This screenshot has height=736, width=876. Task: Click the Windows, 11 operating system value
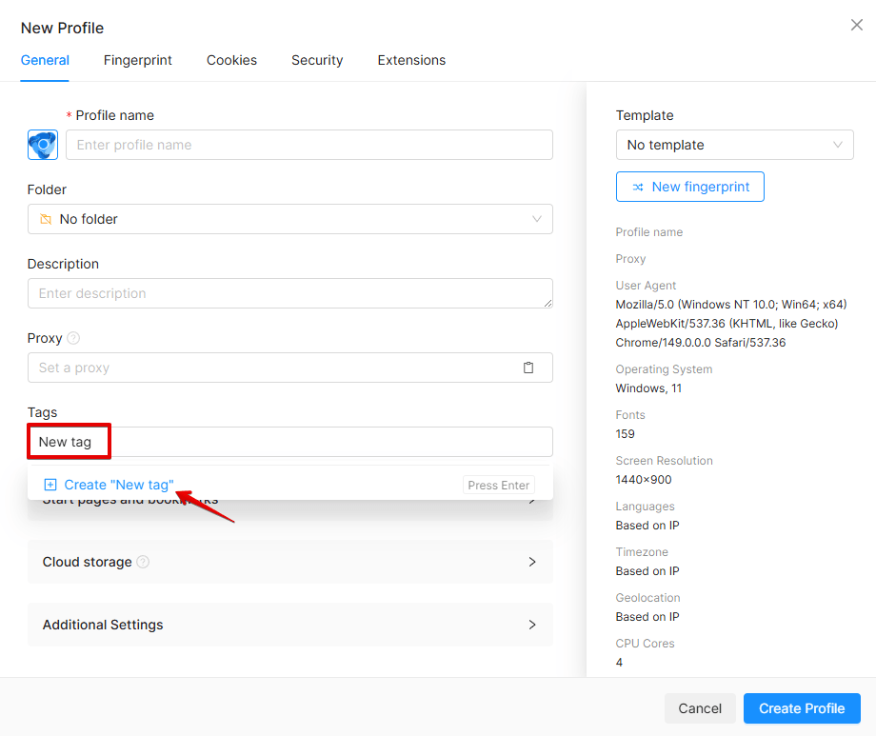pyautogui.click(x=648, y=388)
